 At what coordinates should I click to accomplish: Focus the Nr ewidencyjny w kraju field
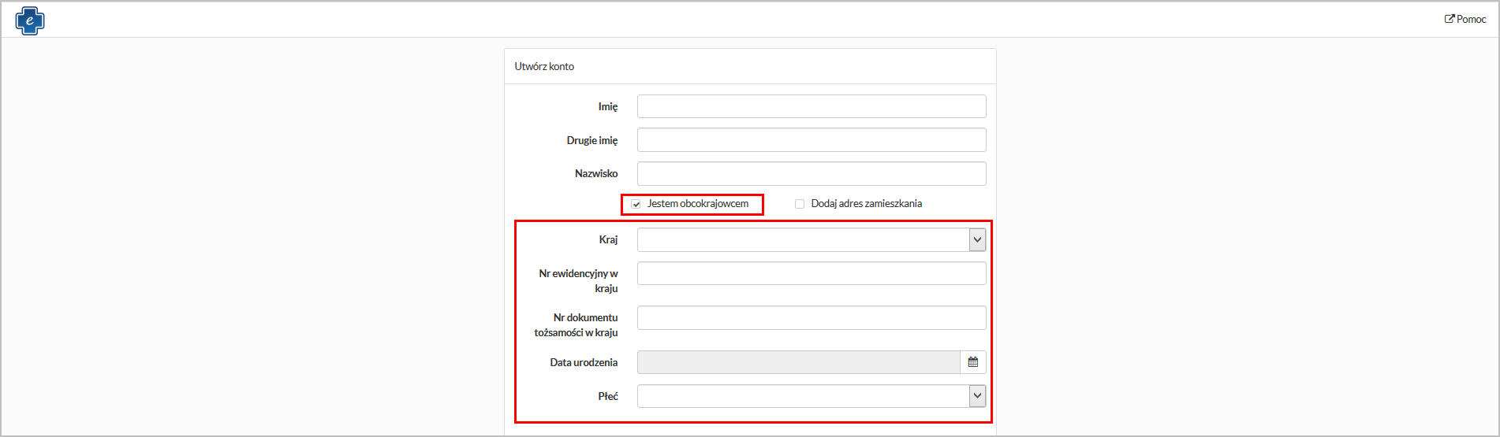[x=811, y=274]
